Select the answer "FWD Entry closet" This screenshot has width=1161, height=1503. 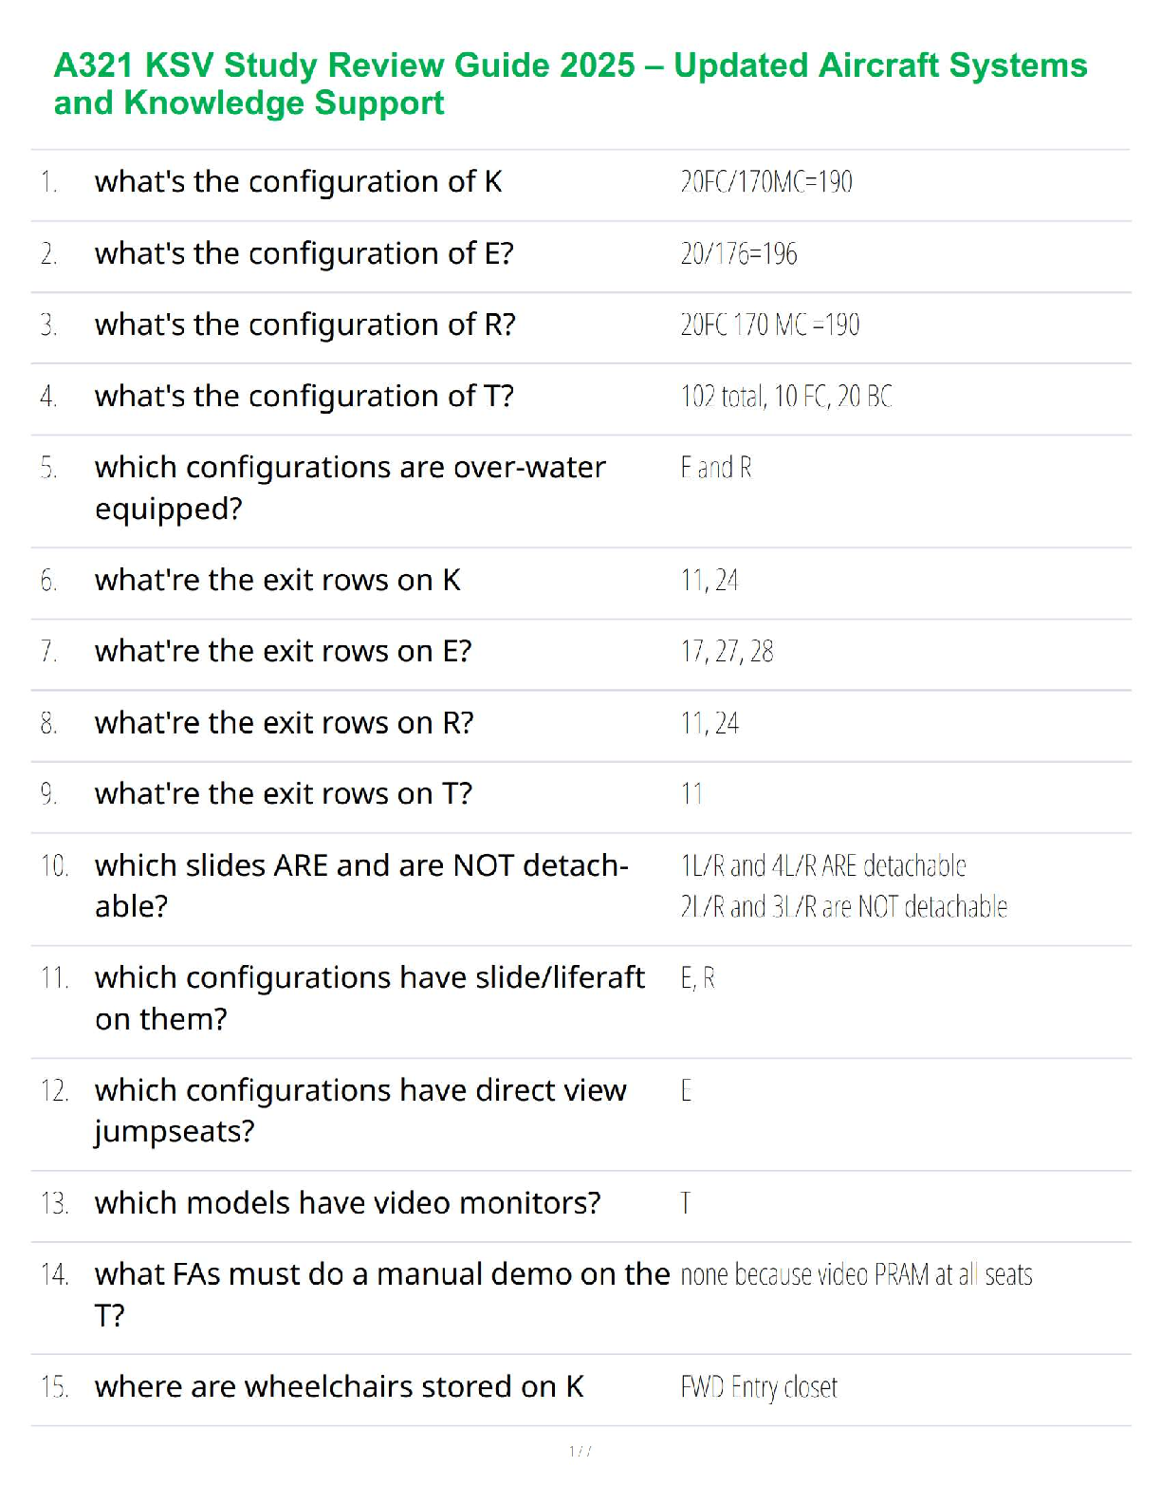[759, 1387]
